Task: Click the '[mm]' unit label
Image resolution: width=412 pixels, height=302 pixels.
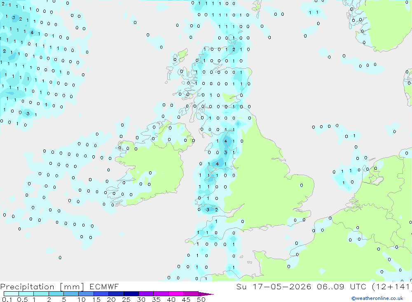Action: 72,287
